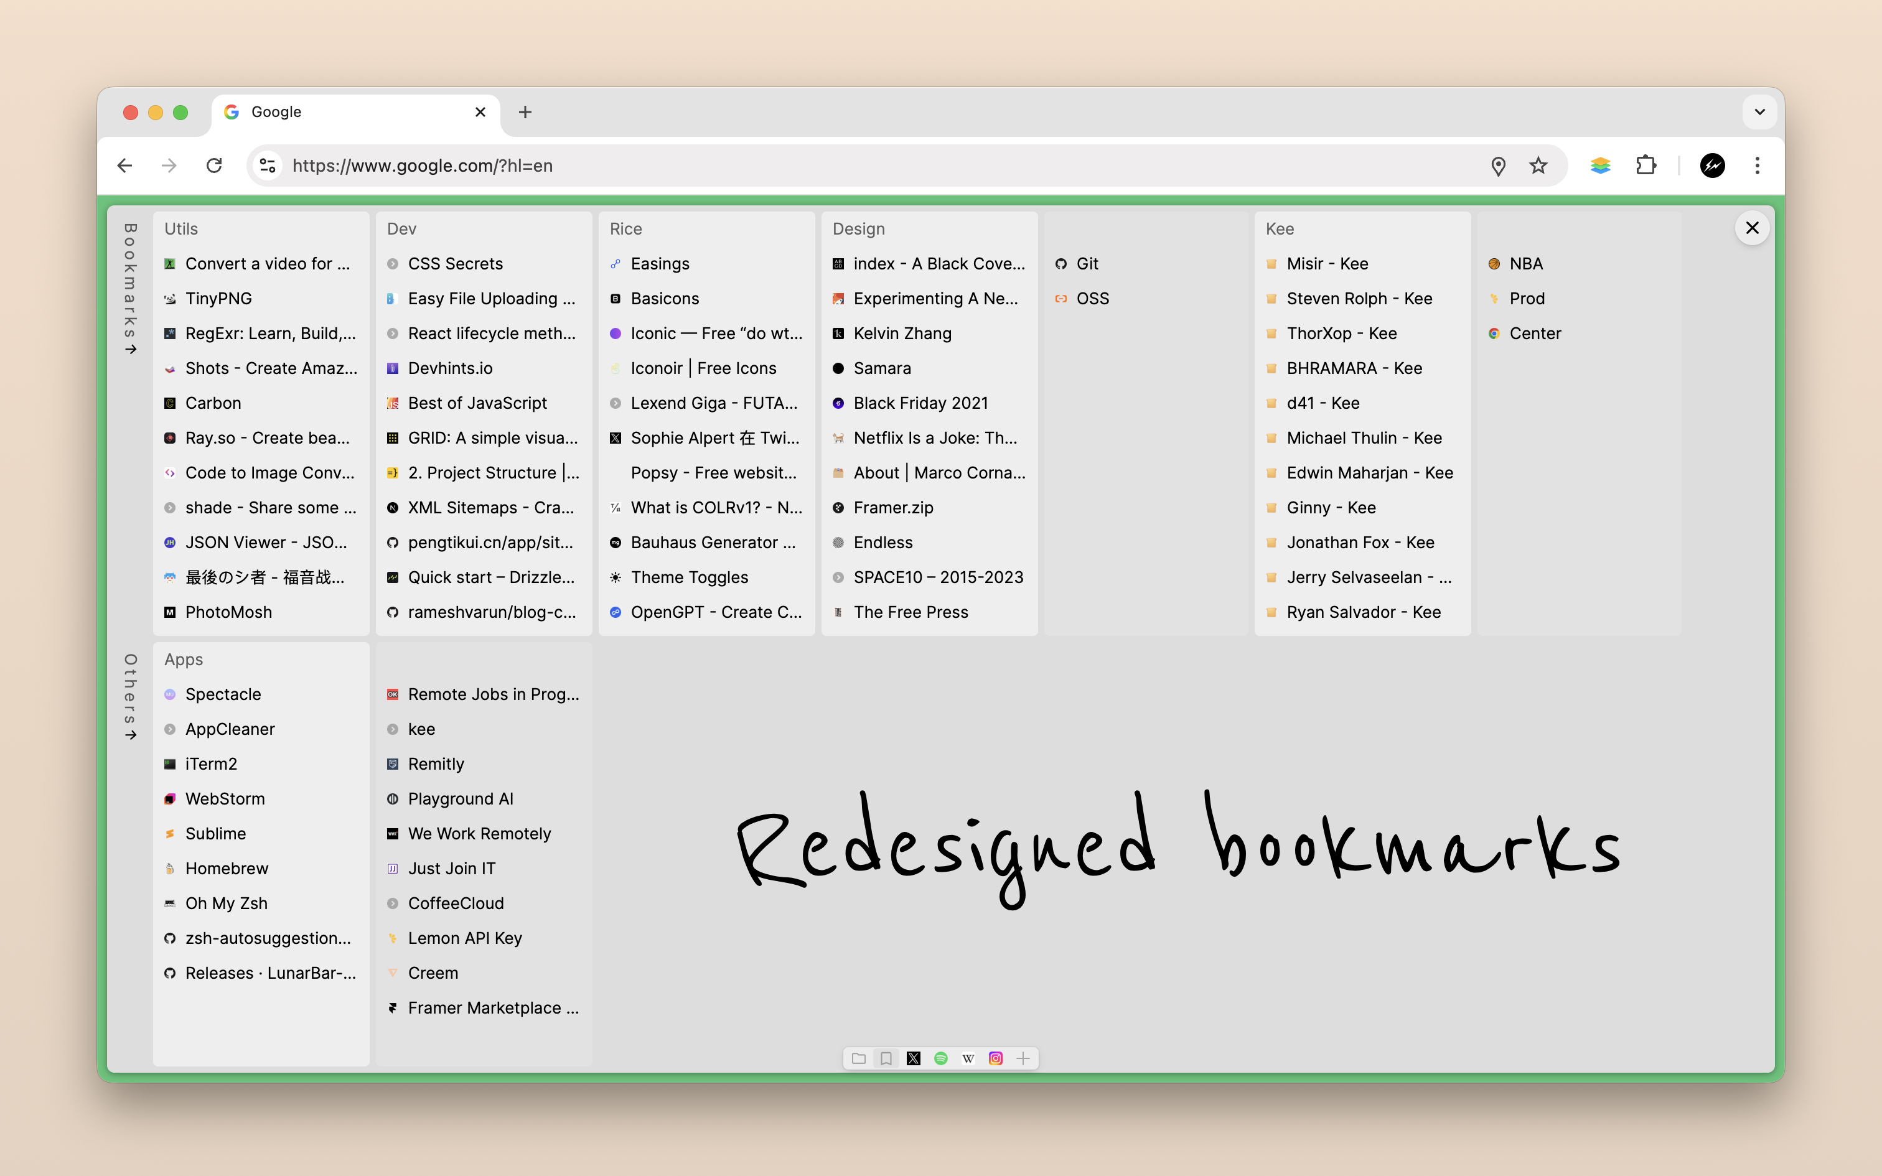Open the Kee folder header
Viewport: 1882px width, 1176px height.
(x=1280, y=229)
